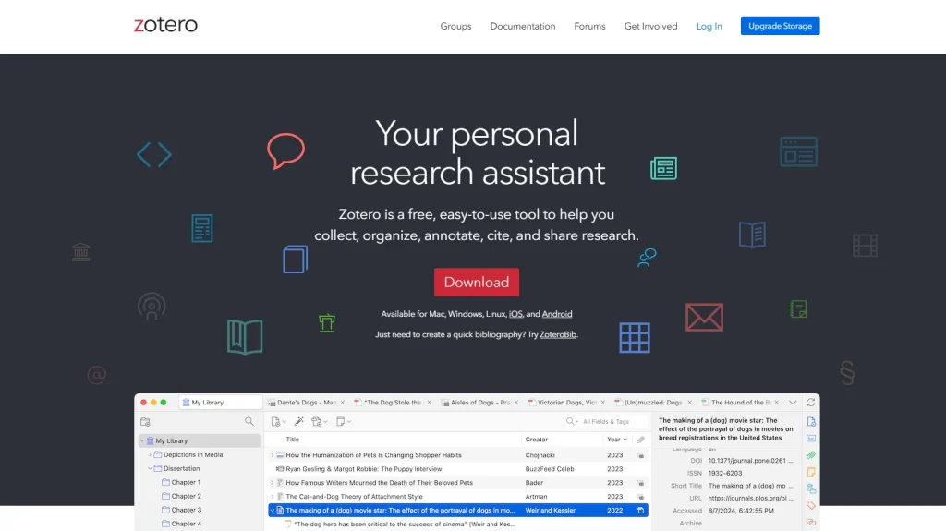
Task: Open the search mode dropdown magnifier
Action: 572,422
